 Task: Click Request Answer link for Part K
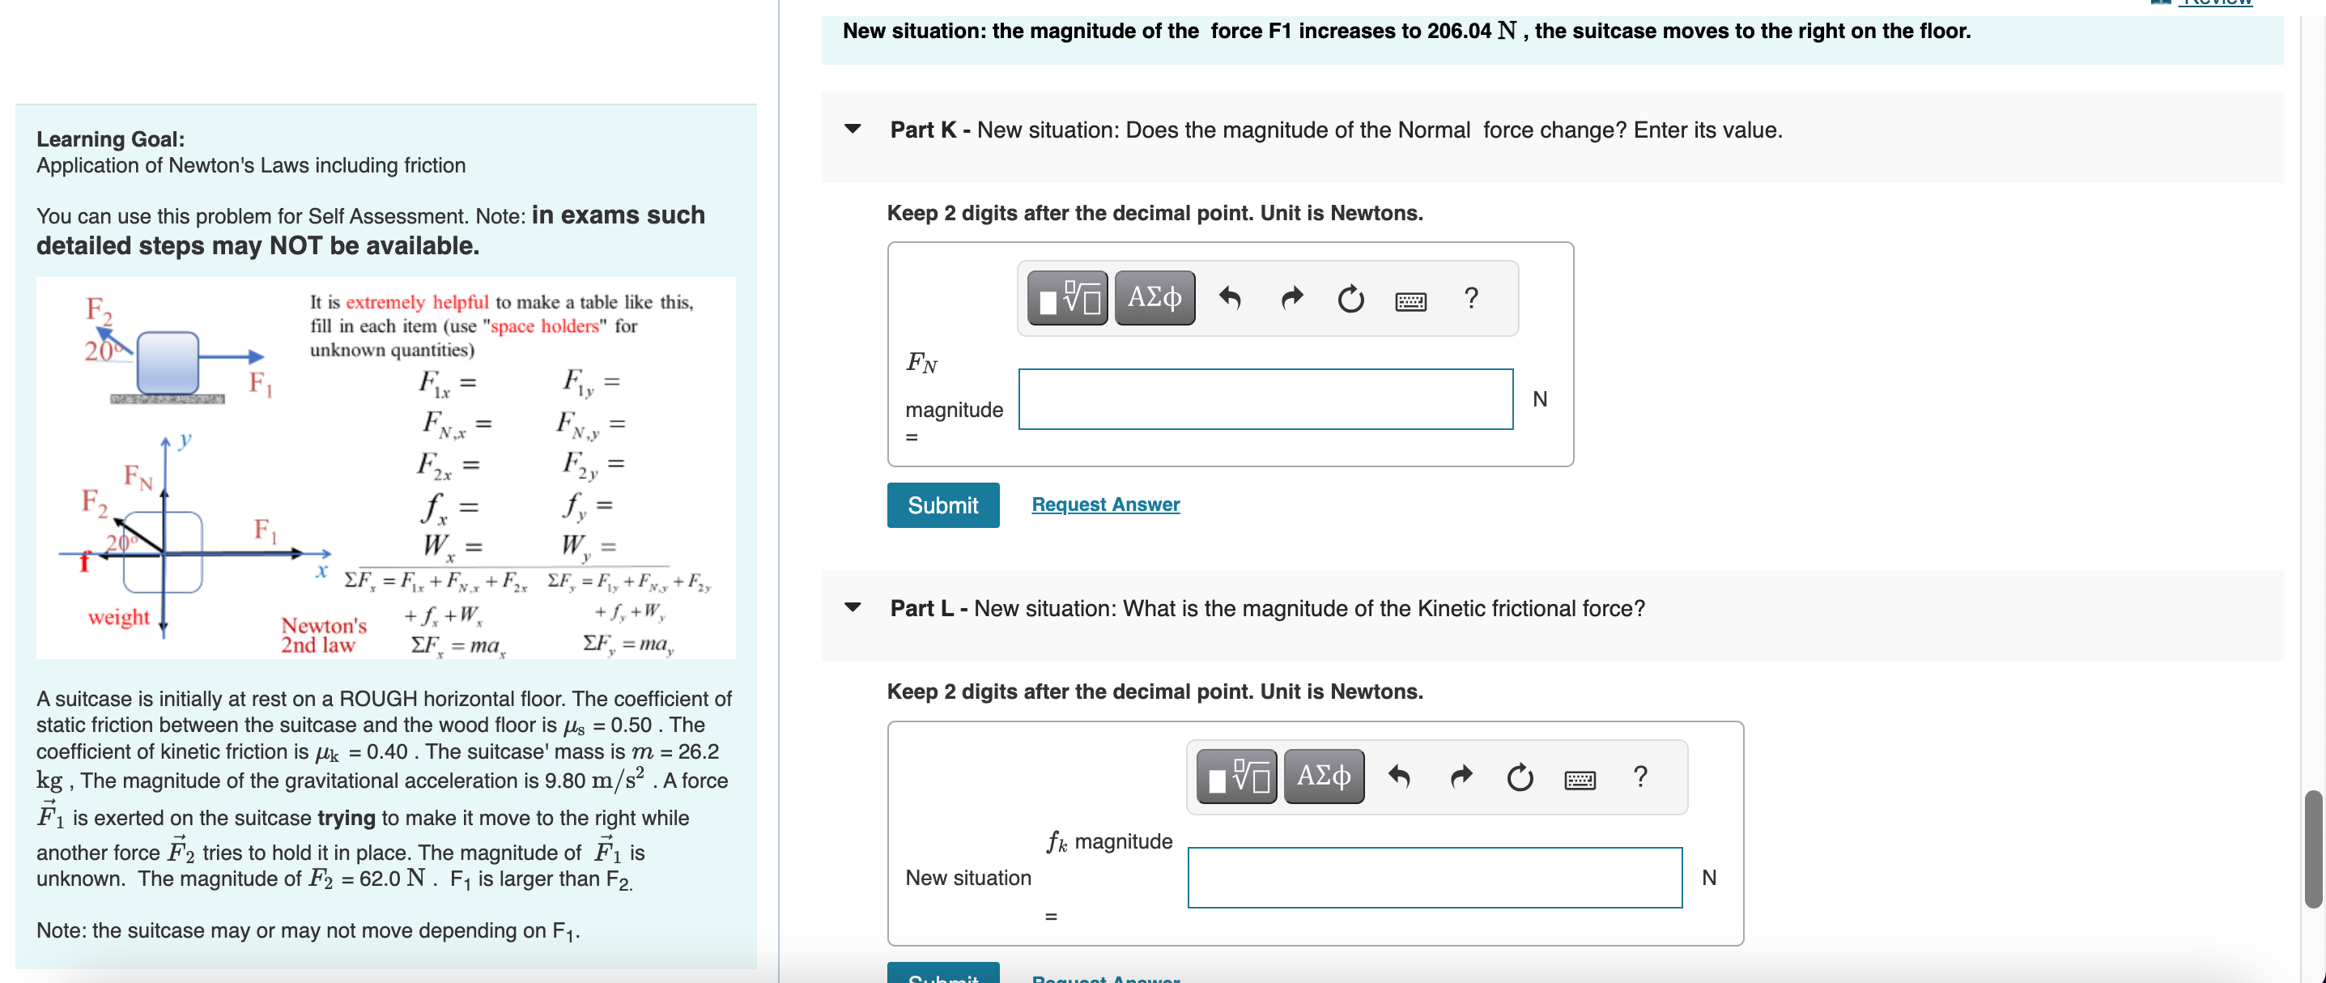1105,504
